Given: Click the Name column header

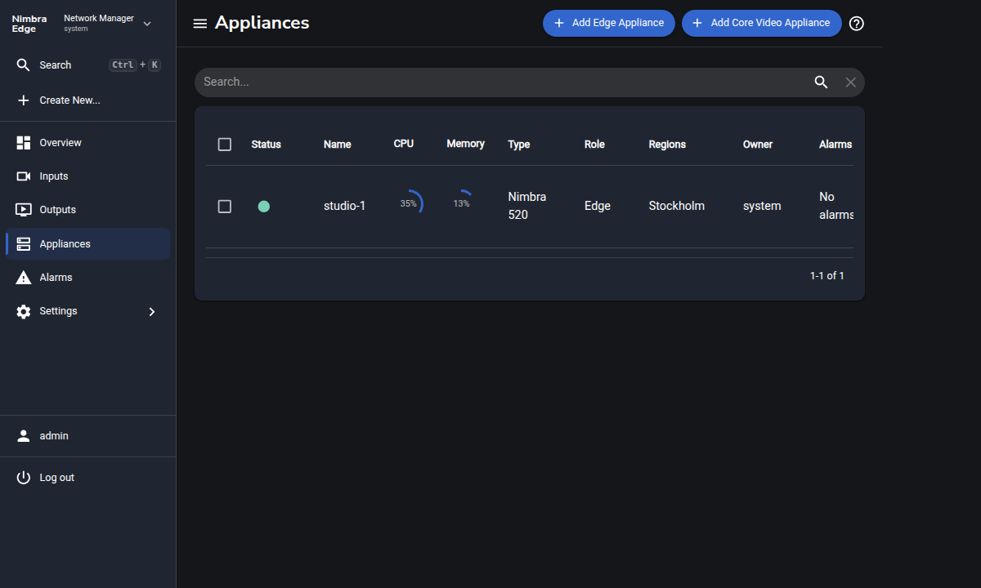Looking at the screenshot, I should pos(338,145).
